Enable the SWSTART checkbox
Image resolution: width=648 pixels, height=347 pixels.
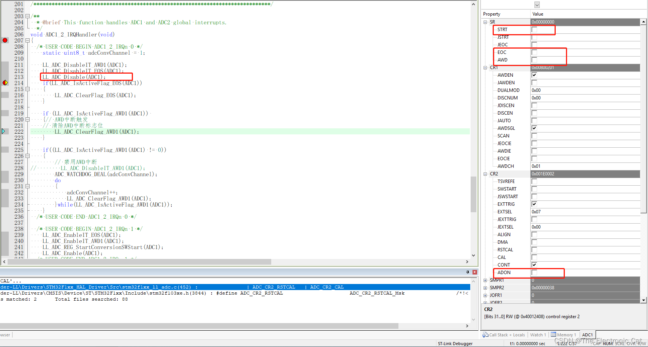click(534, 189)
